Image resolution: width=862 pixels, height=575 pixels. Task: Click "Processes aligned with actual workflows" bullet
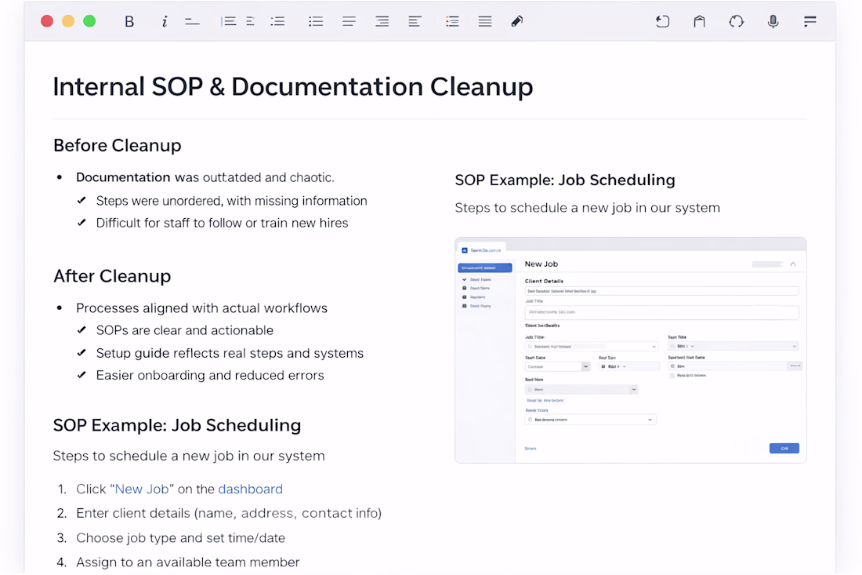coord(201,308)
